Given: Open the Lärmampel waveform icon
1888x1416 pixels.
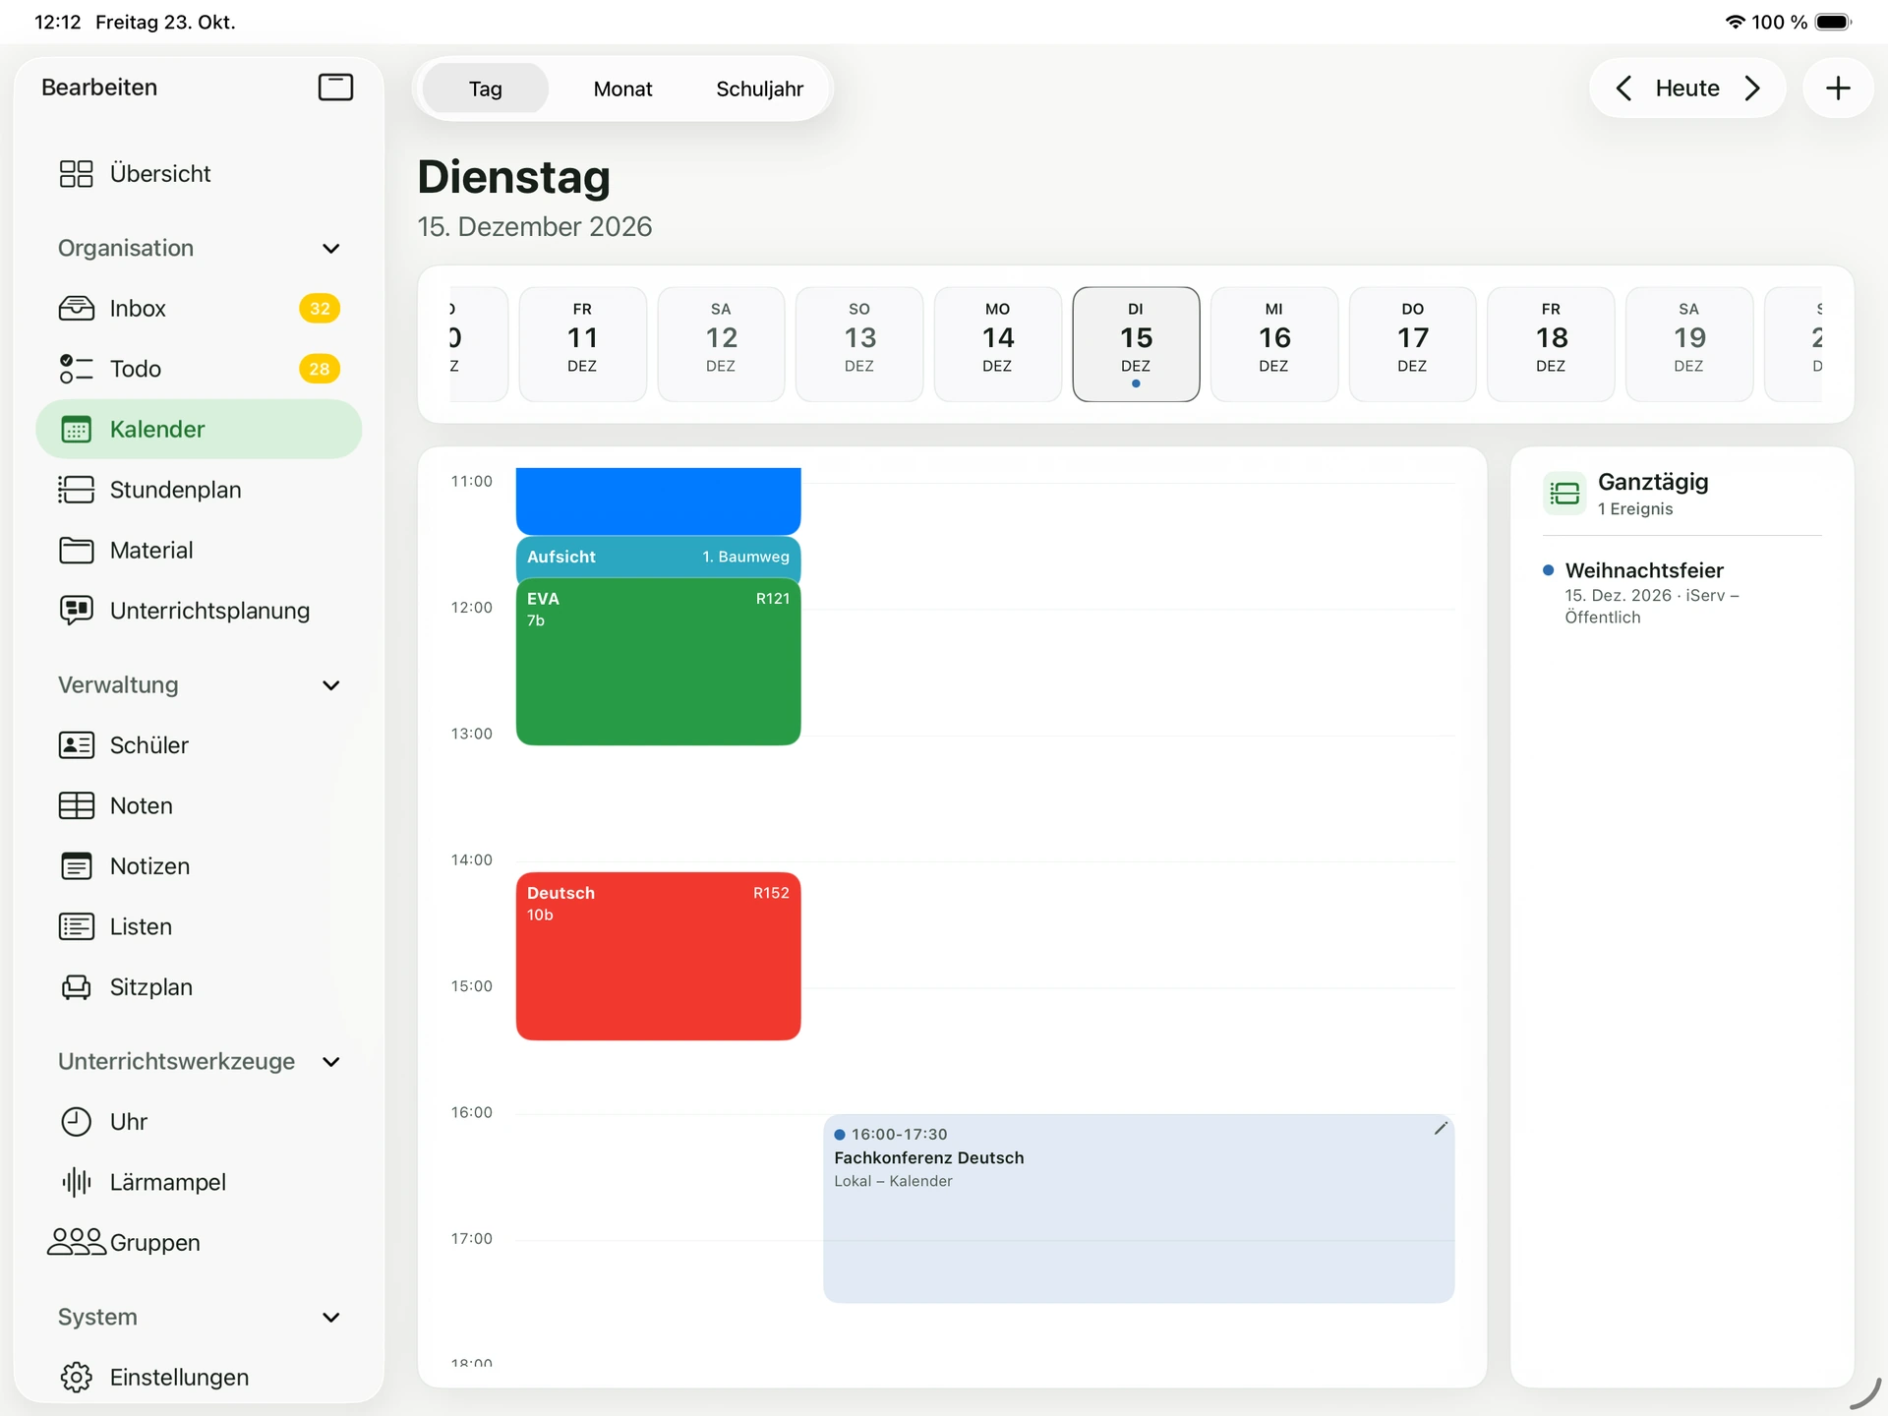Looking at the screenshot, I should (x=76, y=1183).
